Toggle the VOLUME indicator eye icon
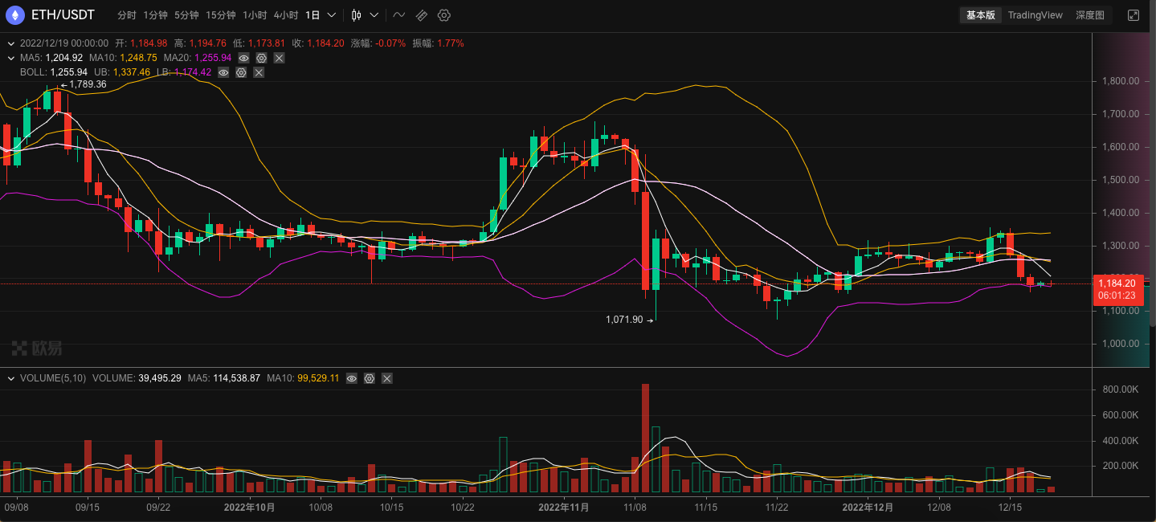The height and width of the screenshot is (522, 1156). coord(351,378)
